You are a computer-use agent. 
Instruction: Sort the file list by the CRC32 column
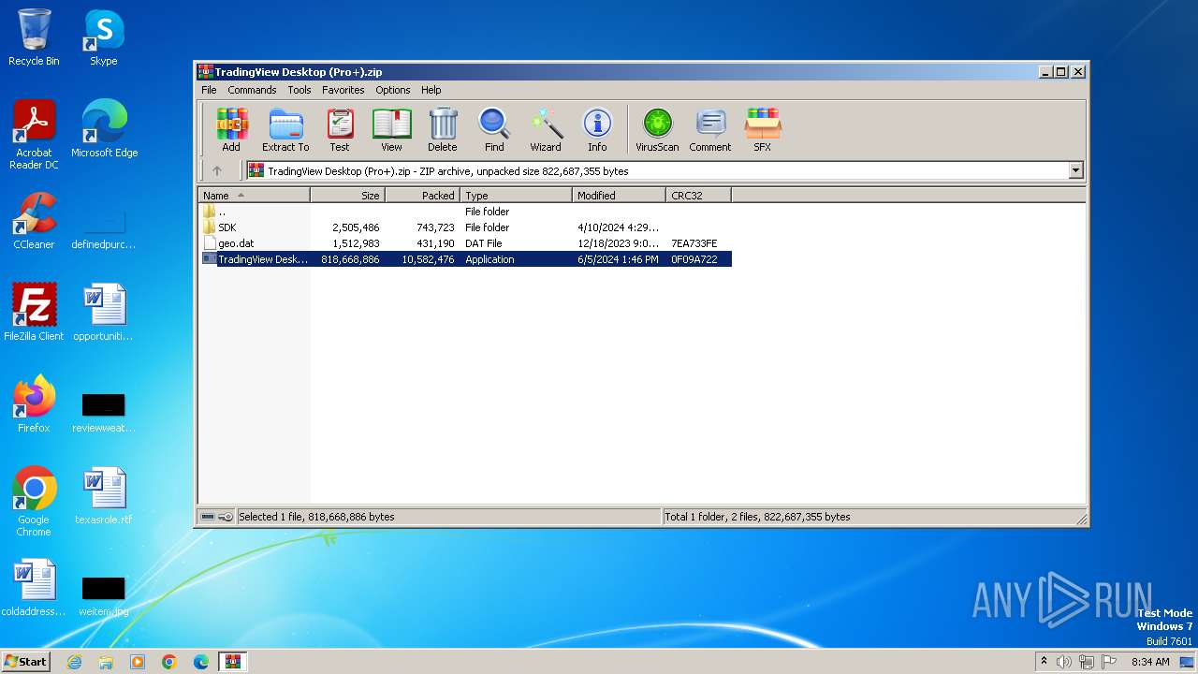point(698,196)
